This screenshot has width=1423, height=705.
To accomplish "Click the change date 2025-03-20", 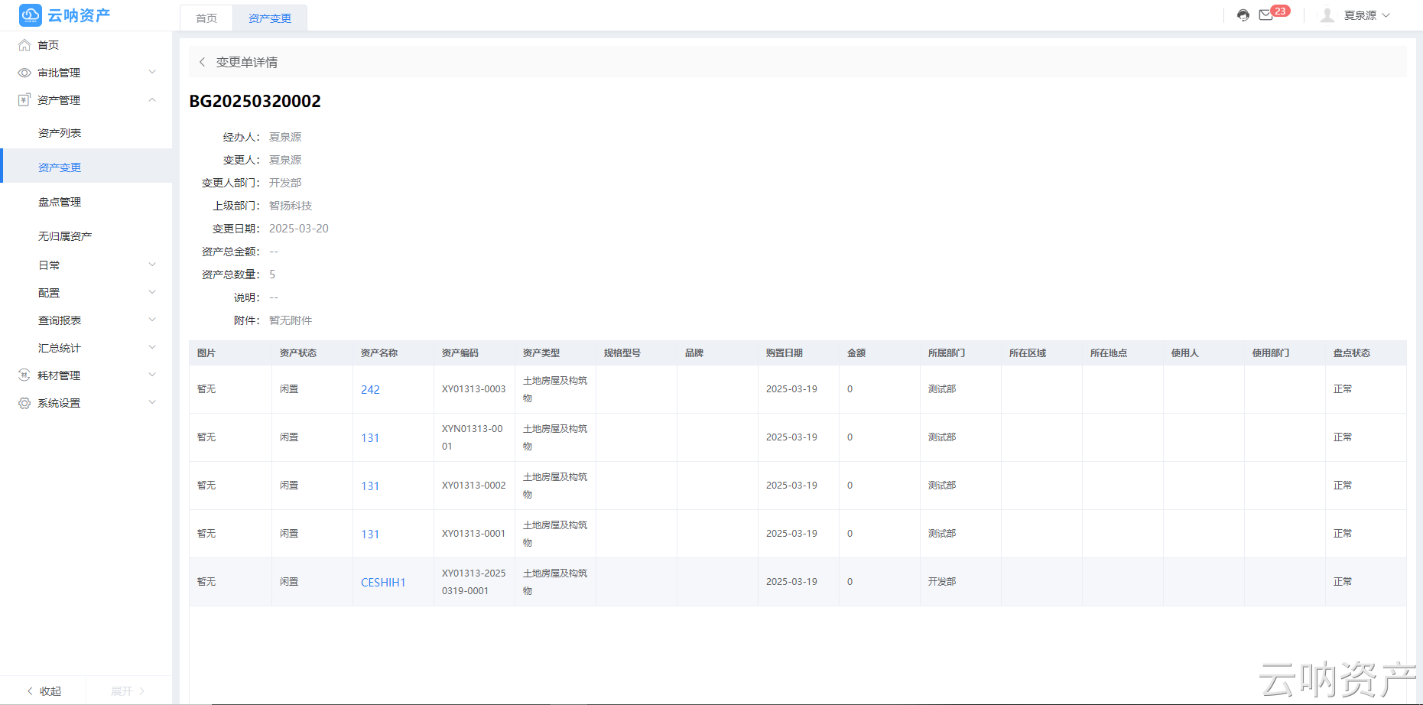I will click(299, 229).
